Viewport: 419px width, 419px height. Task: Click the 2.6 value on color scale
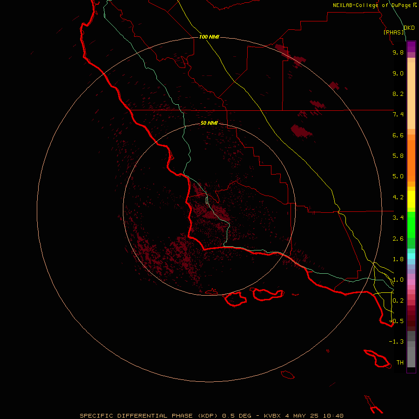pyautogui.click(x=398, y=239)
